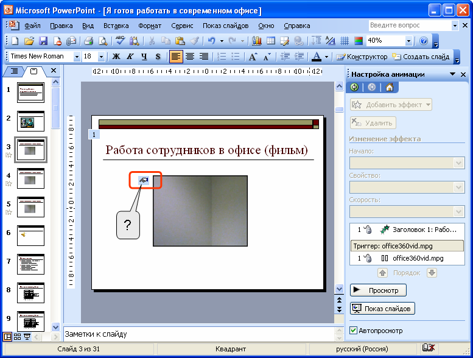The width and height of the screenshot is (473, 358).
Task: Toggle Italic (К) formatting
Action: coord(130,57)
